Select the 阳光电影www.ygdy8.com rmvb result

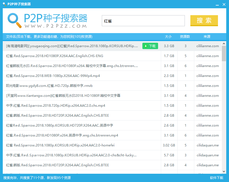click(112, 86)
